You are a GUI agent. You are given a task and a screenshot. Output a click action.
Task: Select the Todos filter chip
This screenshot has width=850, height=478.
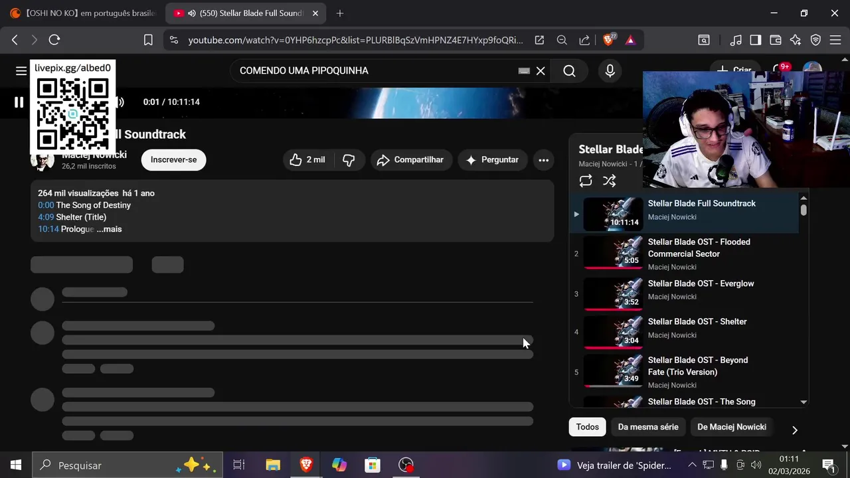click(x=587, y=427)
